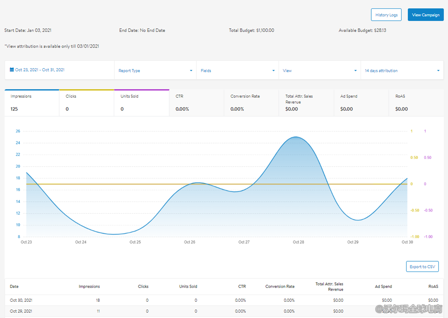Screen dimensions: 448x318
Task: Select the Ad Spend metric tab
Action: [x=361, y=103]
